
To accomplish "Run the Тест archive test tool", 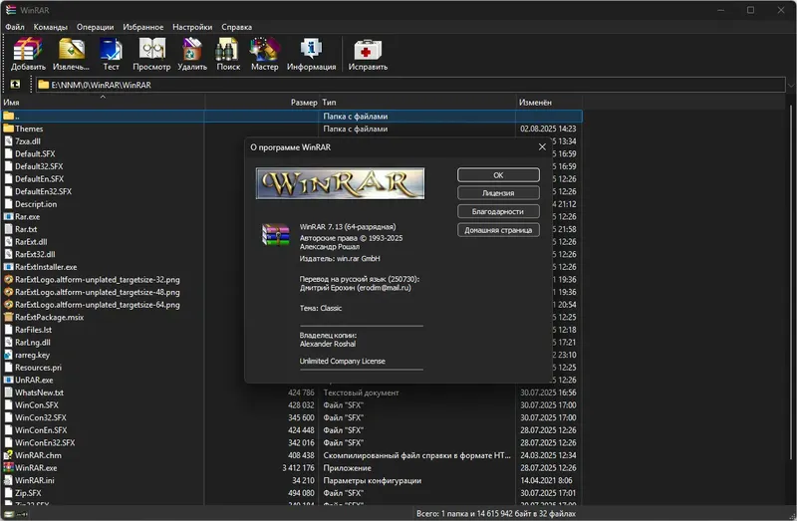I will tap(111, 54).
